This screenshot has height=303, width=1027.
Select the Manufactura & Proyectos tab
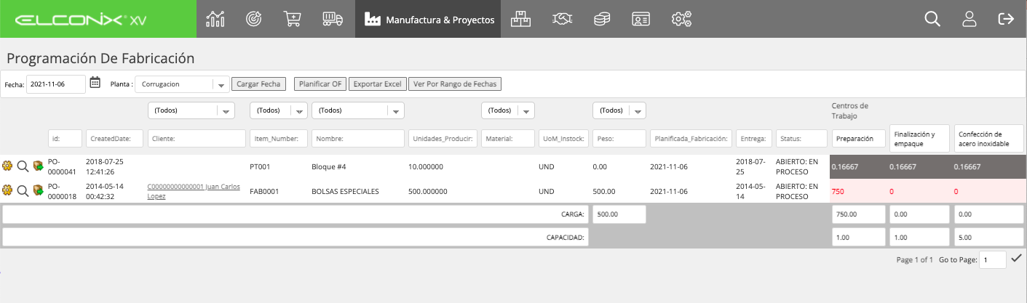pos(428,19)
